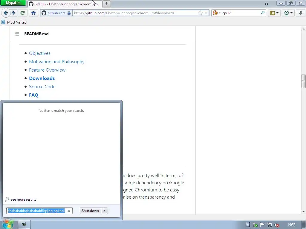Viewport: 306px width, 229px height.
Task: Open the FAQ link
Action: click(x=34, y=95)
